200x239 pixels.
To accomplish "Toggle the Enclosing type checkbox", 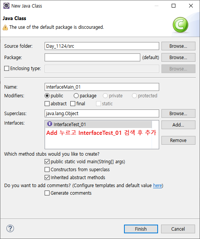I will click(6, 69).
